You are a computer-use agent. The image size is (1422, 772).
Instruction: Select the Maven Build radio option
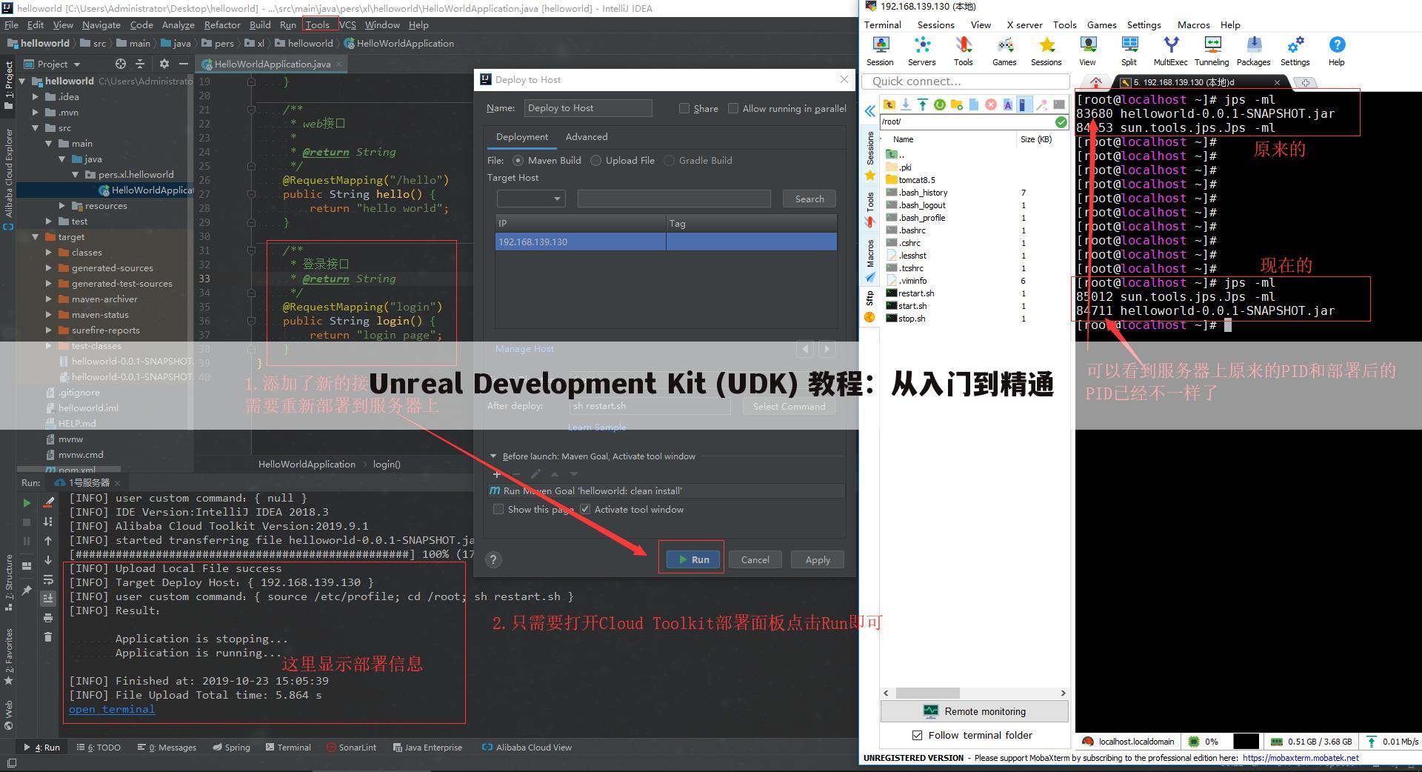coord(518,160)
